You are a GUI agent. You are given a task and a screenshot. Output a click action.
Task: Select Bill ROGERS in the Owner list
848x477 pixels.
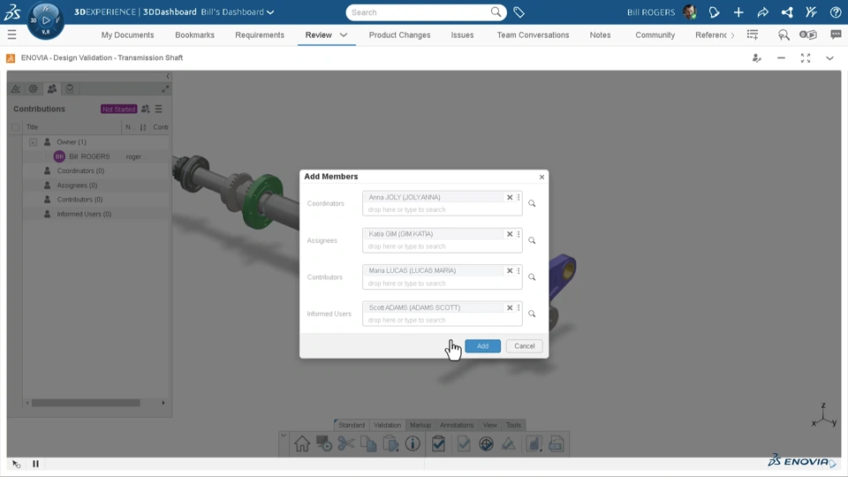click(89, 157)
